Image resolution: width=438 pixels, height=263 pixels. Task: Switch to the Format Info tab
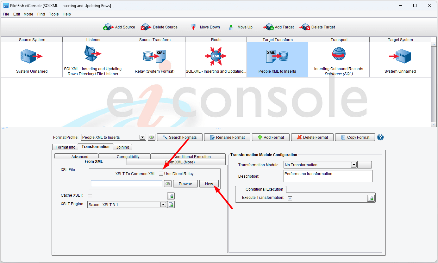pos(66,147)
